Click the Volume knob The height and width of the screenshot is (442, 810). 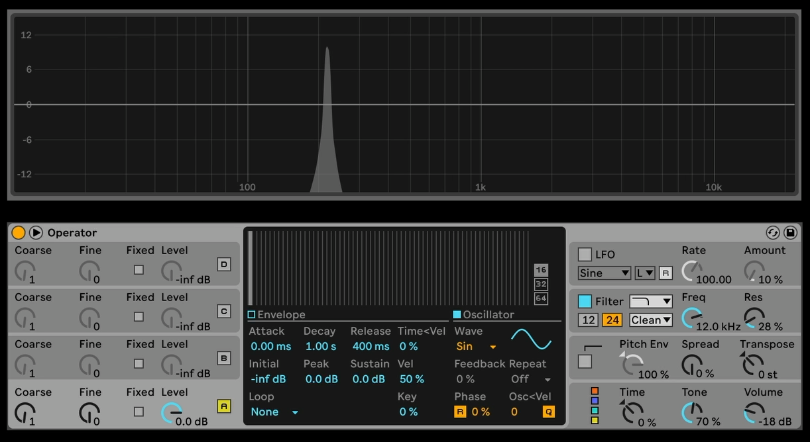[752, 414]
